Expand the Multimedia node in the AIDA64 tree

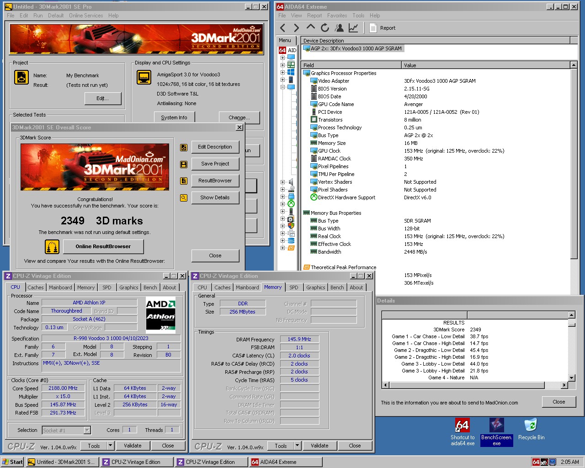click(282, 182)
